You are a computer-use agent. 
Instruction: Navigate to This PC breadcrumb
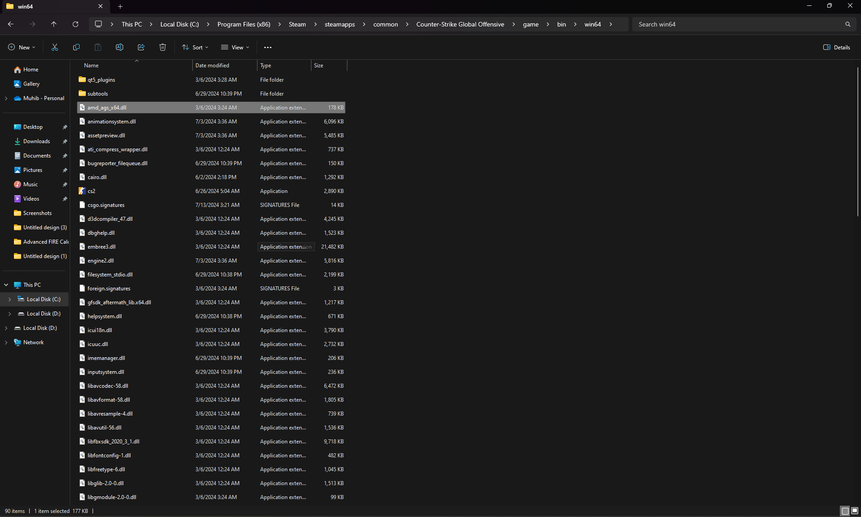click(x=132, y=24)
